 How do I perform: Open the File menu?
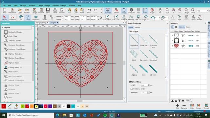click(4, 6)
